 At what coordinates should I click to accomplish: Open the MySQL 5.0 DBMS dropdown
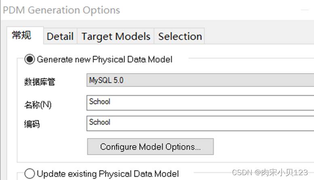click(x=200, y=80)
